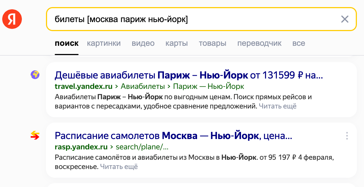
Task: Click the Yandex Rasp arrows favicon
Action: 35,135
